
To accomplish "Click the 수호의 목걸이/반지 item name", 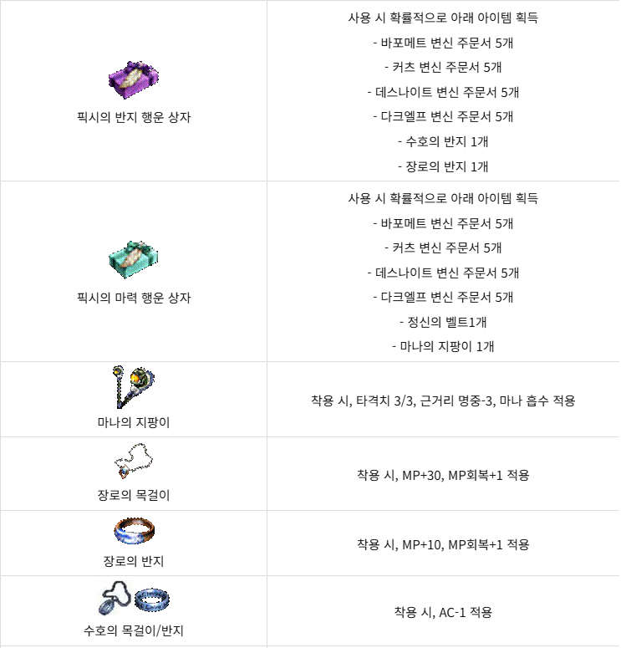I will coord(134,630).
